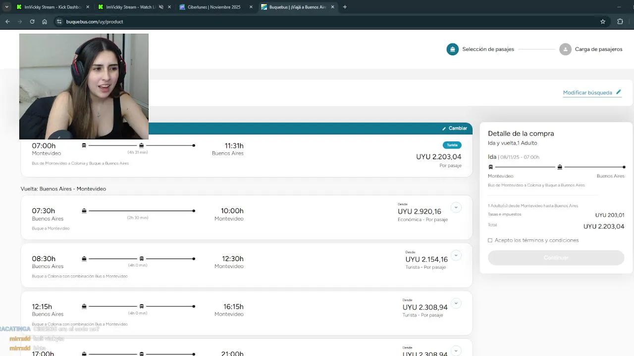This screenshot has width=634, height=356.
Task: Click Tasas e impuestos UYU 203,01 value
Action: pos(610,215)
